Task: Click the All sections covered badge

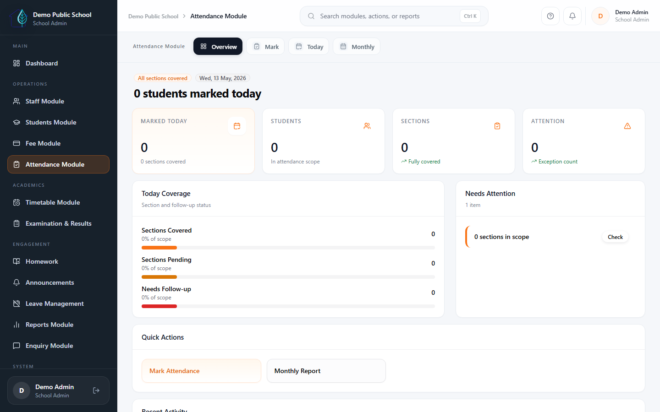Action: click(163, 78)
